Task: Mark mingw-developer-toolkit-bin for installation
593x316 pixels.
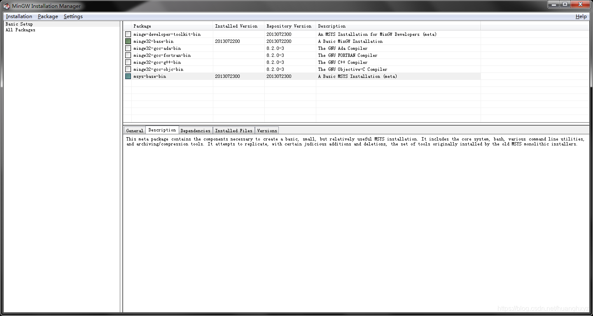Action: click(x=128, y=34)
